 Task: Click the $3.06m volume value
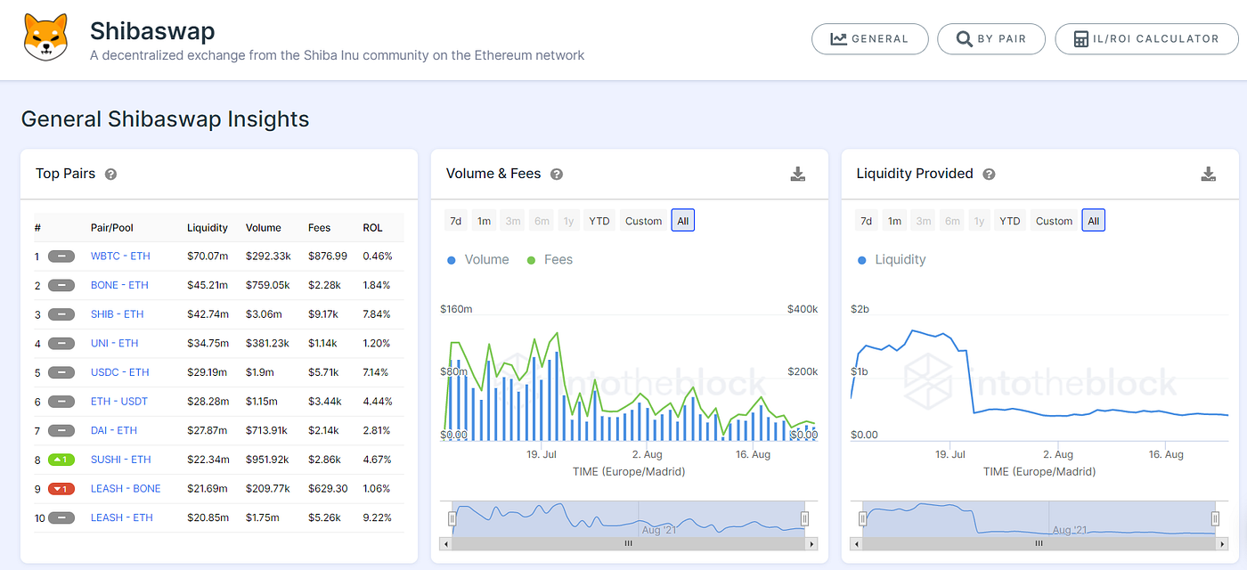pyautogui.click(x=264, y=314)
